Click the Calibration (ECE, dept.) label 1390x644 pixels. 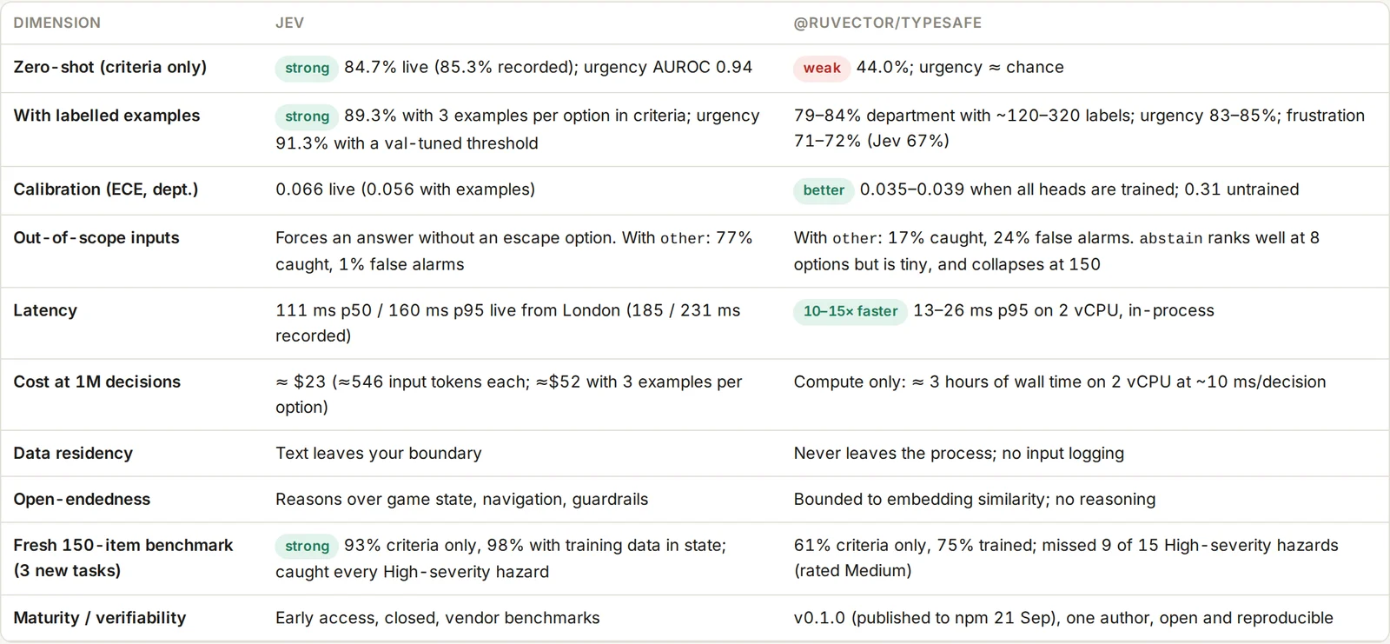[106, 189]
